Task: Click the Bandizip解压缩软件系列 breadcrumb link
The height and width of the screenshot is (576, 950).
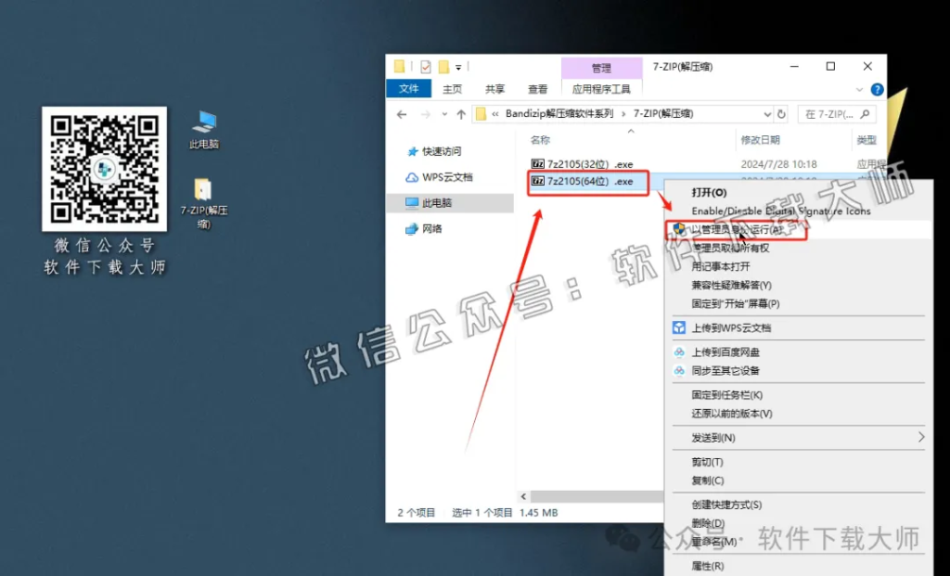Action: pyautogui.click(x=557, y=113)
